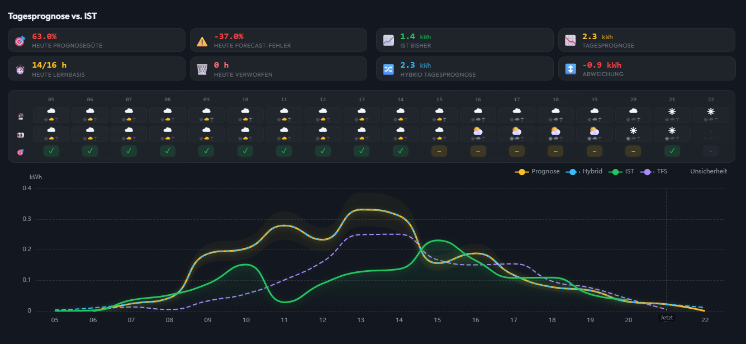Click the green check badge for hour 05
746x344 pixels.
51,151
